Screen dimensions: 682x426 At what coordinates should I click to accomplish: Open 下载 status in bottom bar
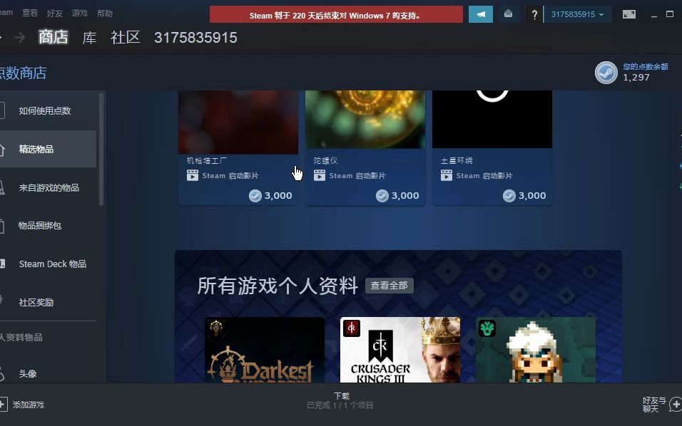tap(342, 395)
